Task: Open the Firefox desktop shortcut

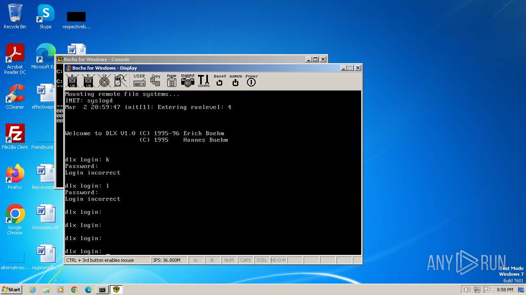Action: tap(15, 177)
